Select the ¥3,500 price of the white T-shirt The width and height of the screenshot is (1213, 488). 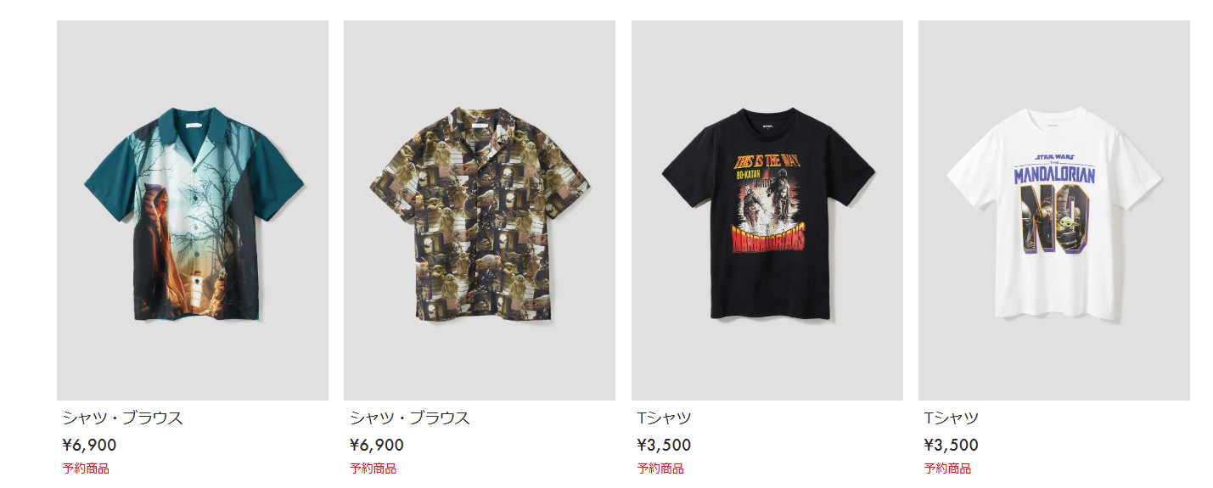click(952, 445)
